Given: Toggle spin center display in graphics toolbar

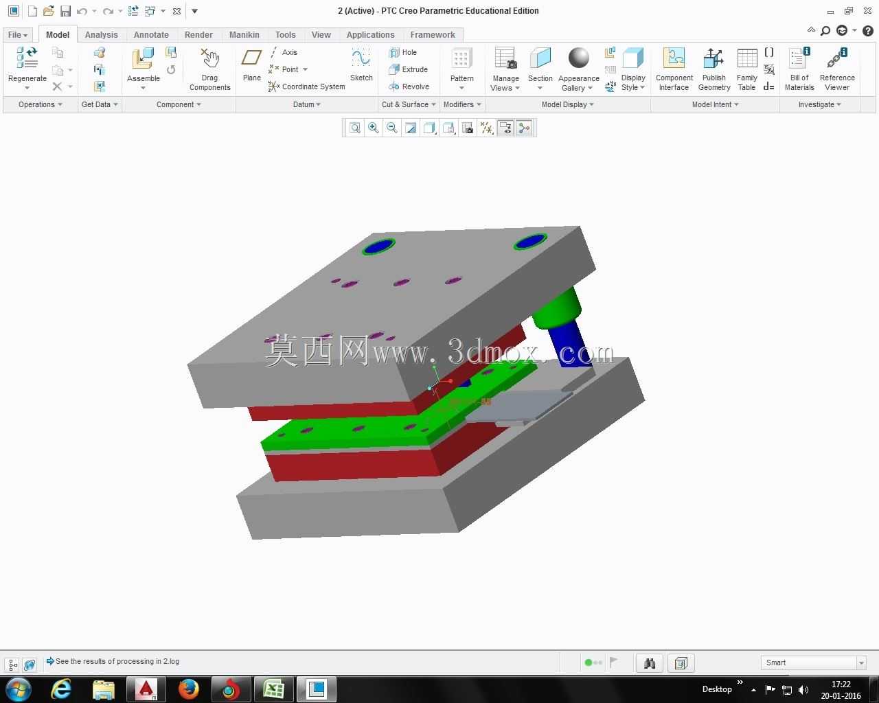Looking at the screenshot, I should coord(524,128).
